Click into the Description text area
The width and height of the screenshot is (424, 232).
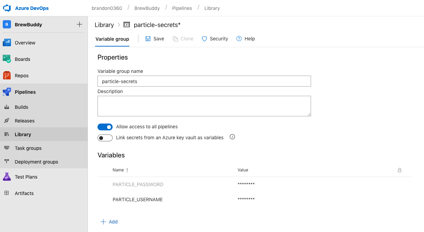pyautogui.click(x=204, y=106)
